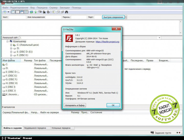The height and width of the screenshot is (140, 184).
Task: Expand the C: (Локальный диск) tree node
Action: tap(11, 45)
